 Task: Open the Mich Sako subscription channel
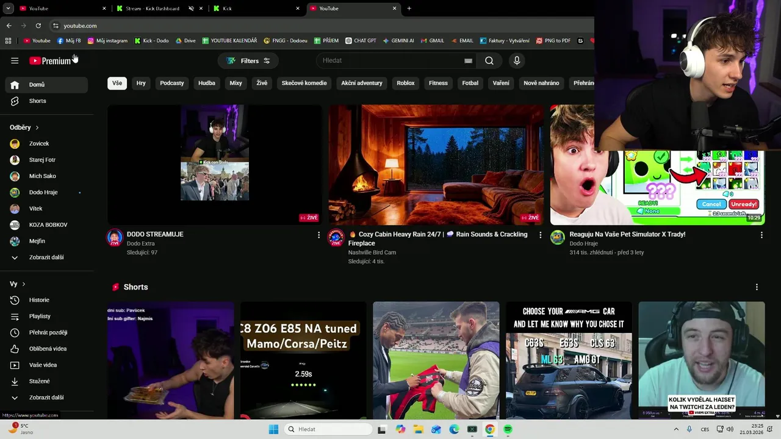point(46,176)
